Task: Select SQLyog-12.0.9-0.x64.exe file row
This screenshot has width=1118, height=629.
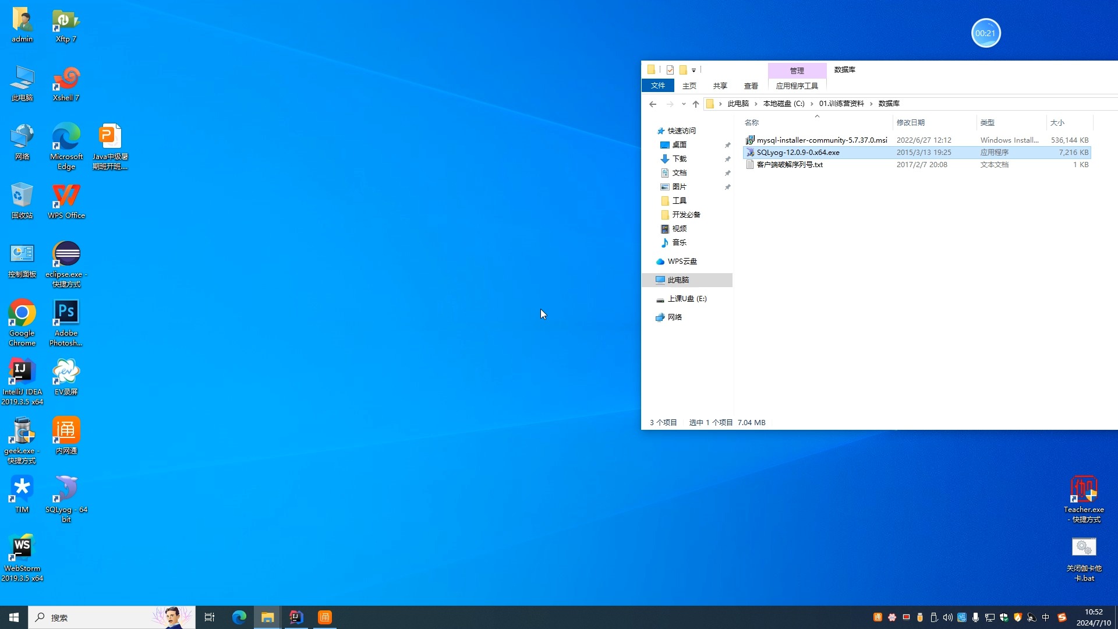Action: [917, 153]
